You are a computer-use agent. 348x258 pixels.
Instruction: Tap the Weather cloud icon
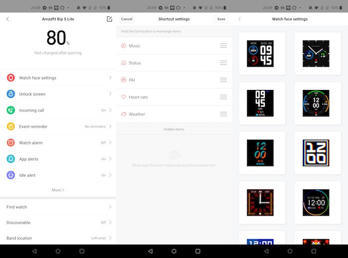[124, 114]
